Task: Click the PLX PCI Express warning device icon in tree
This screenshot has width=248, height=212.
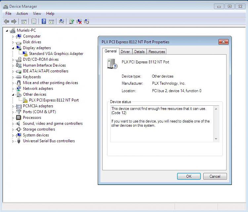Action: pyautogui.click(x=25, y=100)
